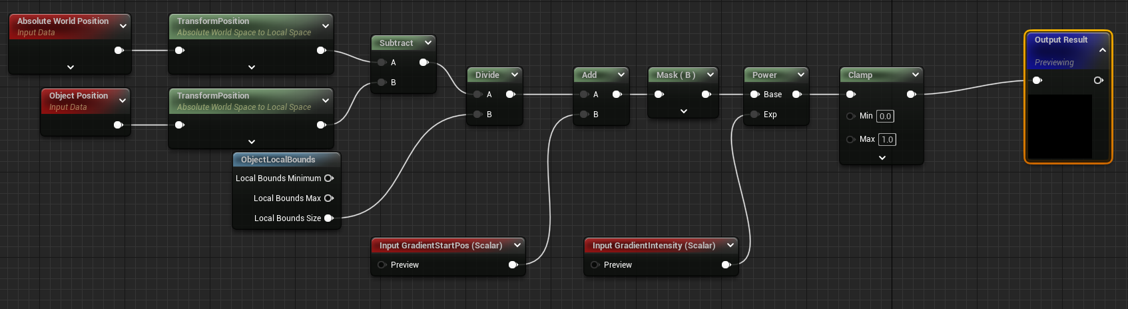Open the Add node's header chevron

point(621,75)
